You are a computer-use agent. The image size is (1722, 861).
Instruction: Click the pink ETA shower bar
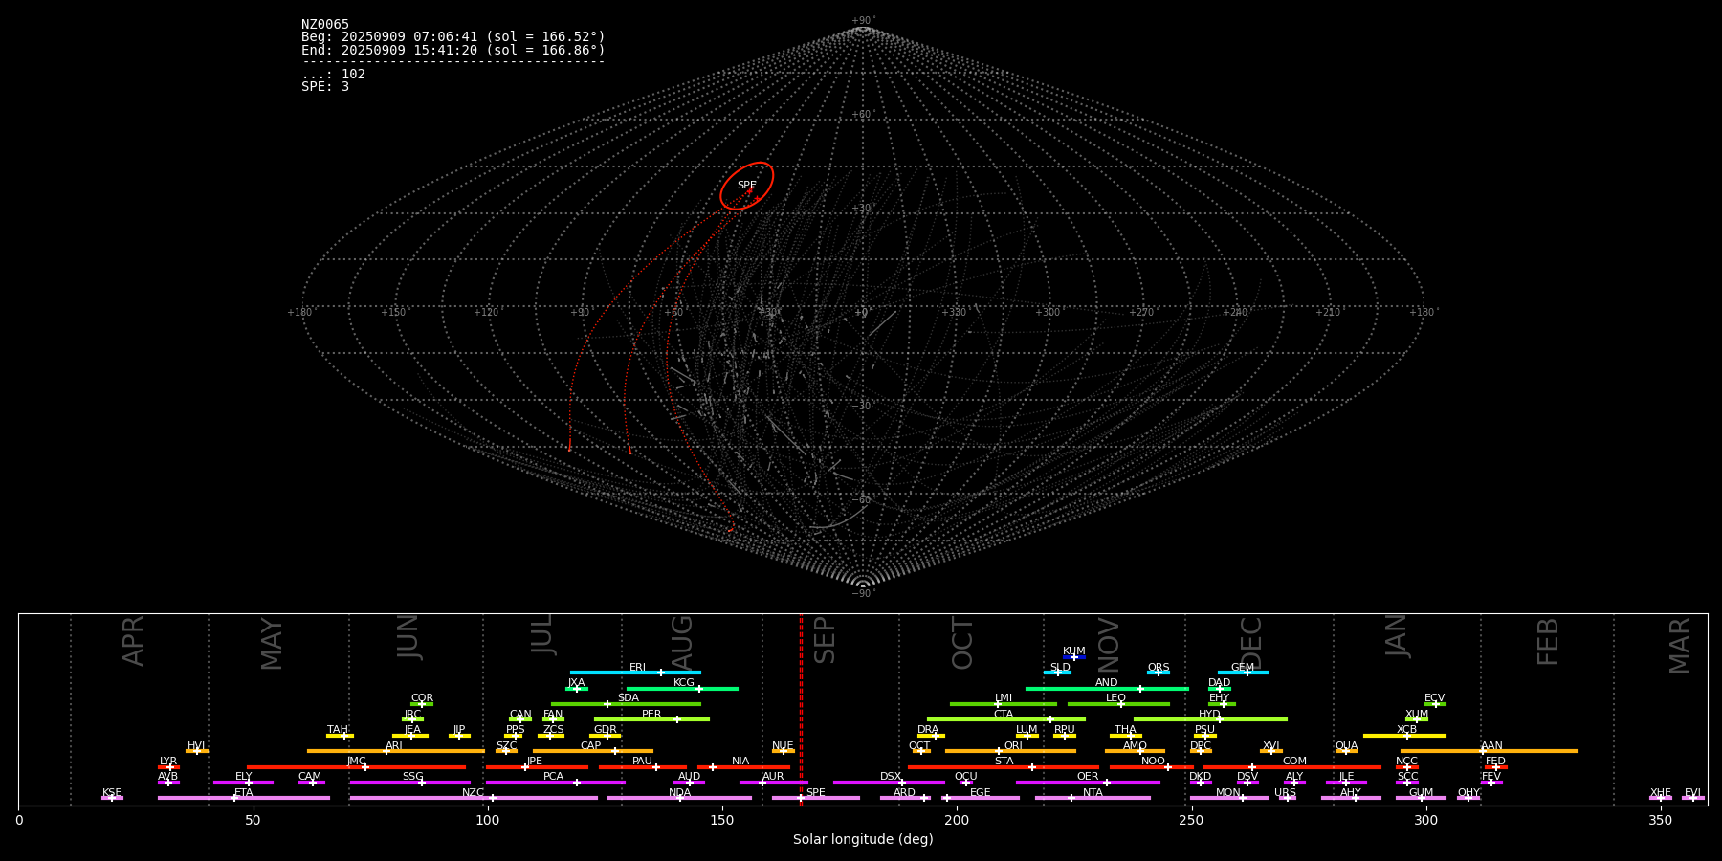[x=244, y=798]
